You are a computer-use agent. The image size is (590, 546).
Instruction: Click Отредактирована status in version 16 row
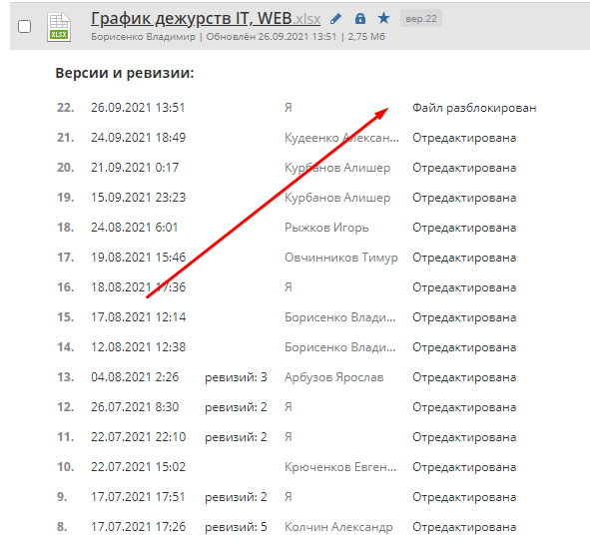click(464, 287)
